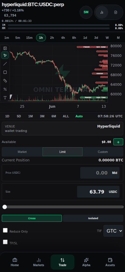Choose Limit order type
Viewport: 125px width, 272px height.
tap(63, 152)
